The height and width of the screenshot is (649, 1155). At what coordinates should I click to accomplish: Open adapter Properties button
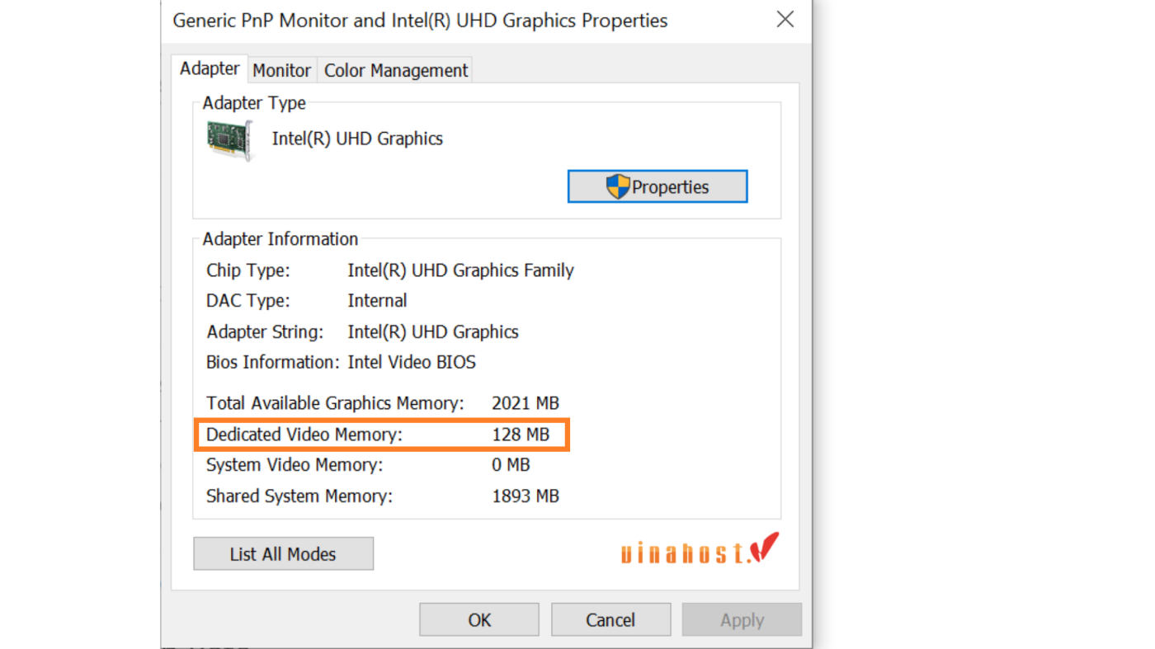[x=658, y=186]
